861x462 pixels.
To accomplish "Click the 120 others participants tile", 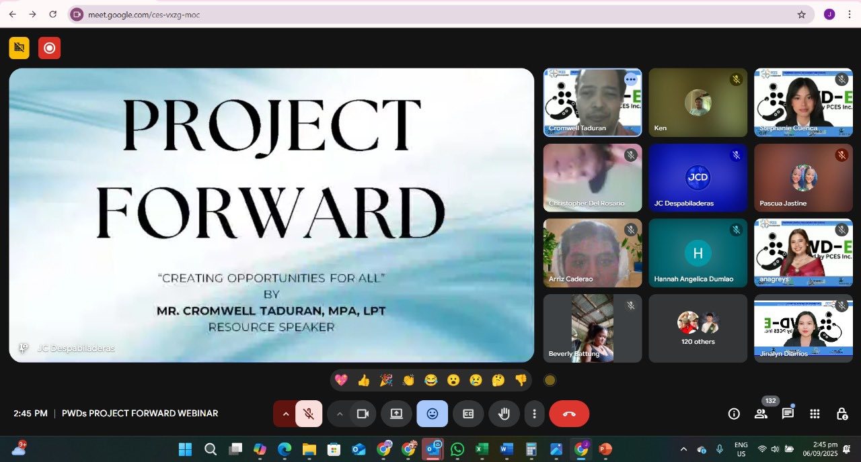I will pos(698,328).
